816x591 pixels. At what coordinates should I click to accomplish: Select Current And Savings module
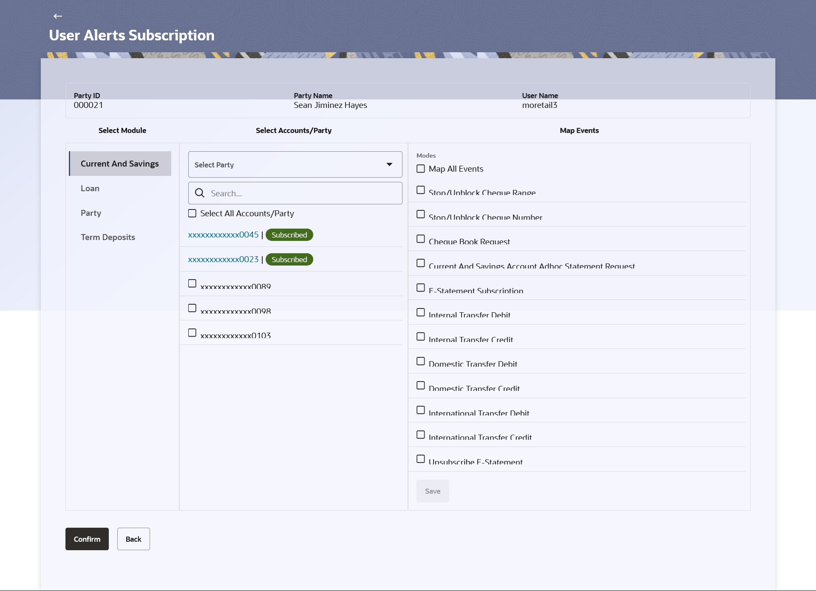coord(120,164)
